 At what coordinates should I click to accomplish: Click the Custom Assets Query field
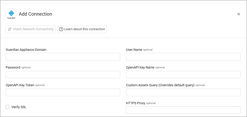coord(183,92)
